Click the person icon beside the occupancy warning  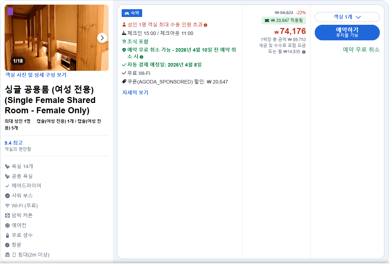point(124,24)
